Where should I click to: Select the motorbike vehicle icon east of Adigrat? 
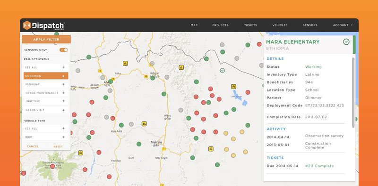181,67
